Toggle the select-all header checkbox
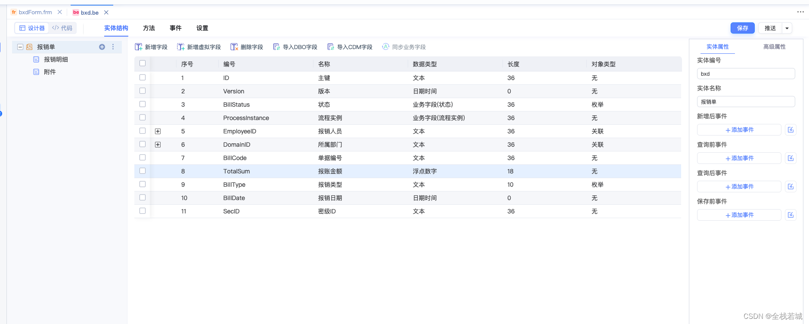The image size is (809, 324). tap(143, 63)
